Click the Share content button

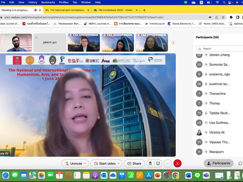pyautogui.click(x=134, y=163)
